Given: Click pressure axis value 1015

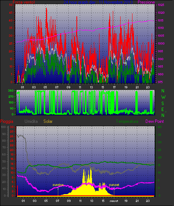Looking at the screenshot, I should (x=161, y=20).
